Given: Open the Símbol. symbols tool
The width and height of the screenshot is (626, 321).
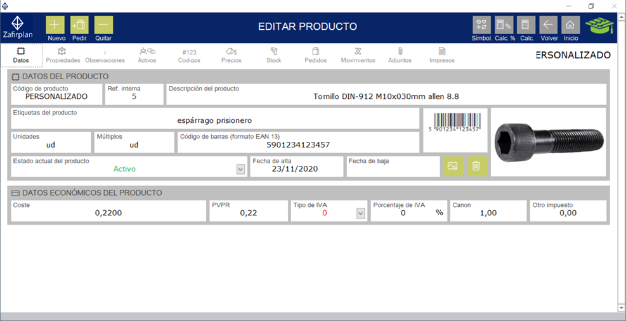Looking at the screenshot, I should point(481,25).
